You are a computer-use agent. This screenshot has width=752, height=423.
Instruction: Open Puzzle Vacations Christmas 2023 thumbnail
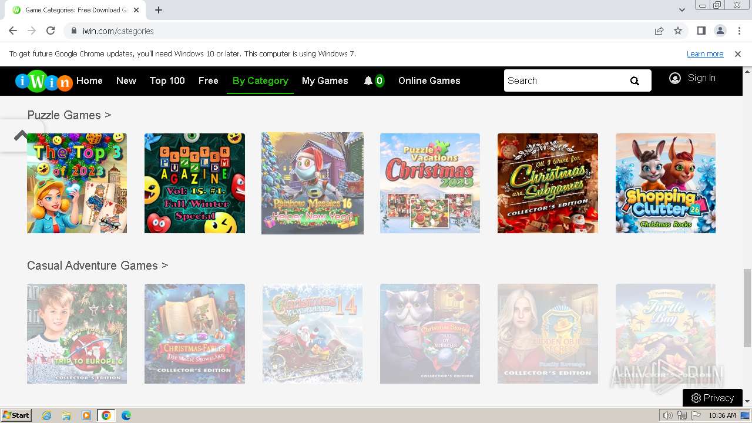tap(430, 183)
